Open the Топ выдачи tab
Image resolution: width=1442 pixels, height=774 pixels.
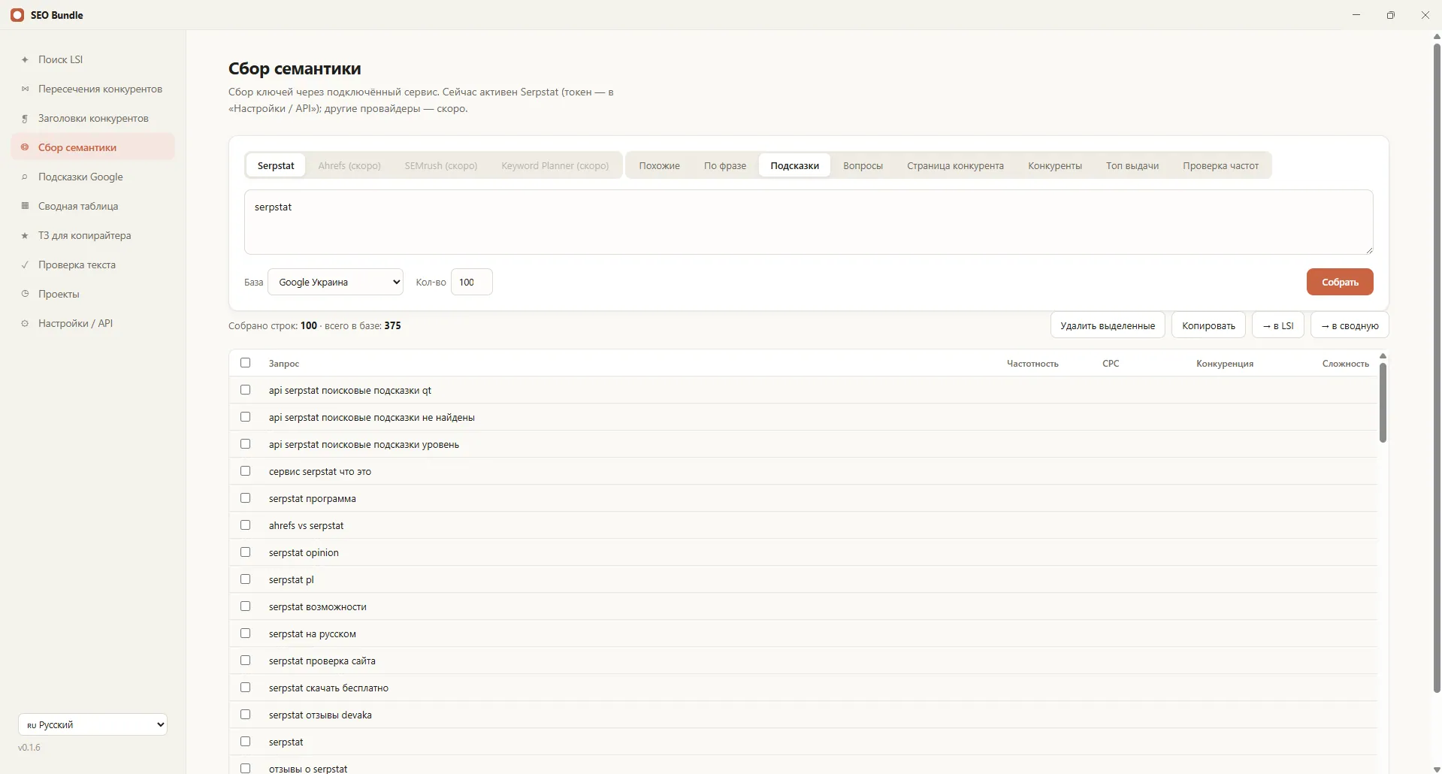pos(1132,165)
